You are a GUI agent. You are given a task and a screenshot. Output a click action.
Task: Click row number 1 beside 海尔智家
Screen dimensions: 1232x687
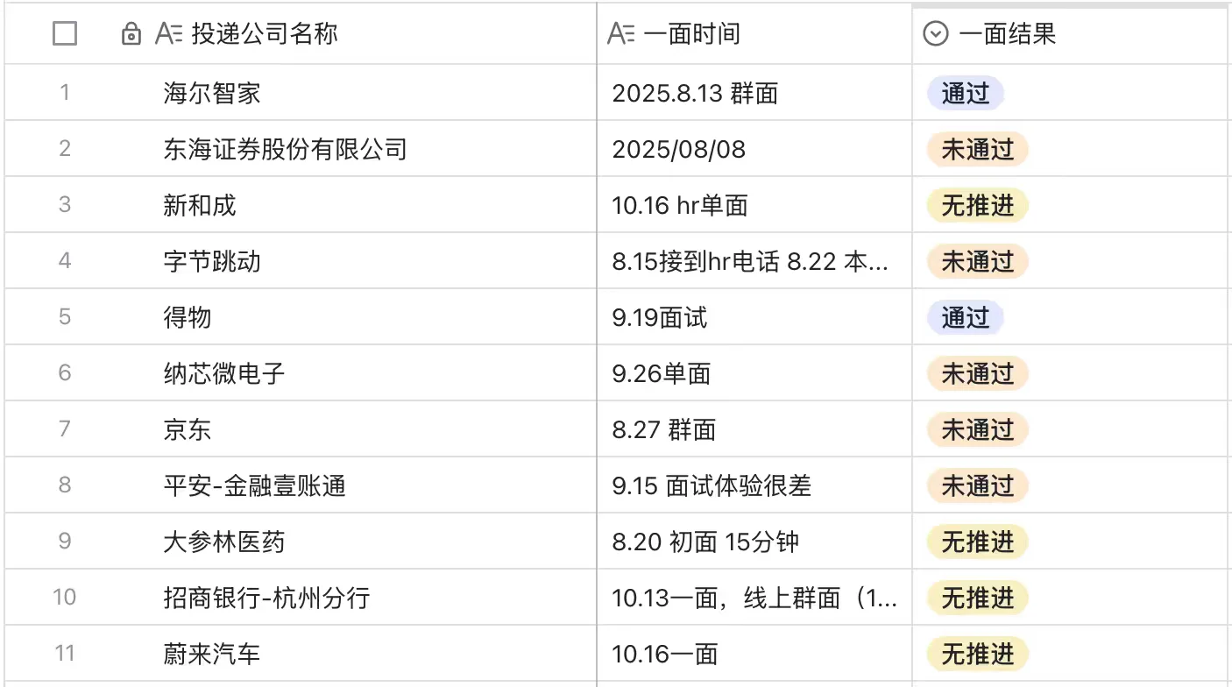coord(65,93)
